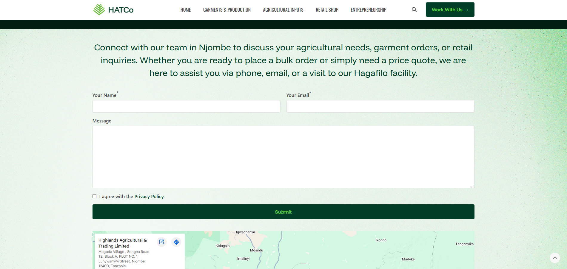Image resolution: width=567 pixels, height=269 pixels.
Task: Open the search magnifier icon
Action: [414, 10]
